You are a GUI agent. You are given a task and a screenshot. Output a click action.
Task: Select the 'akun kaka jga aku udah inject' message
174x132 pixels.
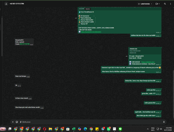pyautogui.click(x=149, y=116)
